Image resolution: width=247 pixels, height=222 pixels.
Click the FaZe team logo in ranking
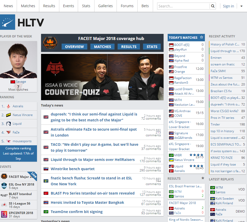pos(8,132)
